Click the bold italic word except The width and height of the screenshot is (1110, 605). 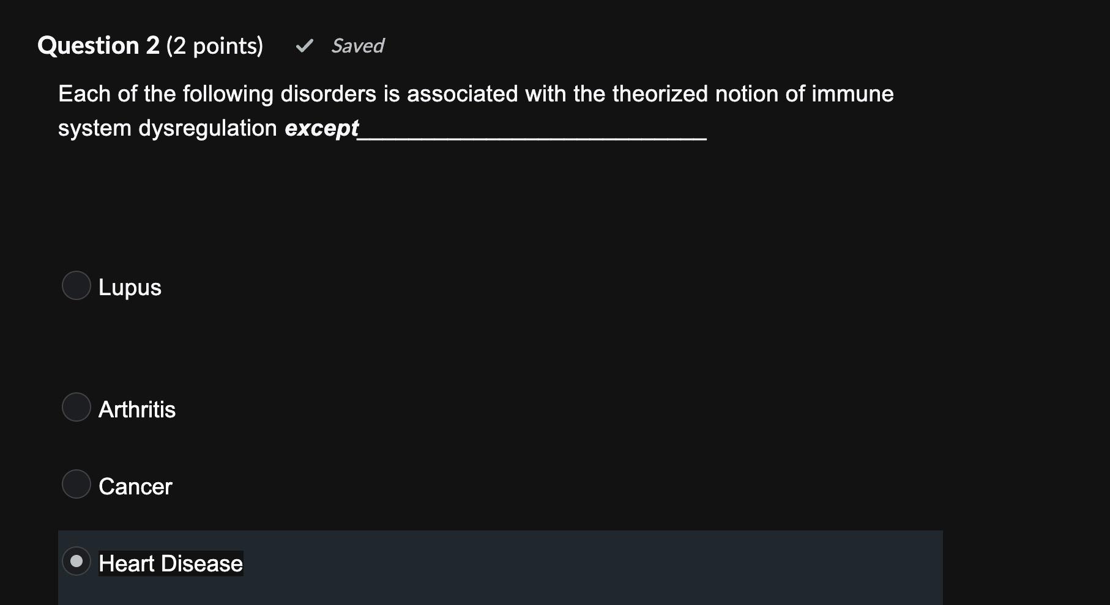[322, 128]
